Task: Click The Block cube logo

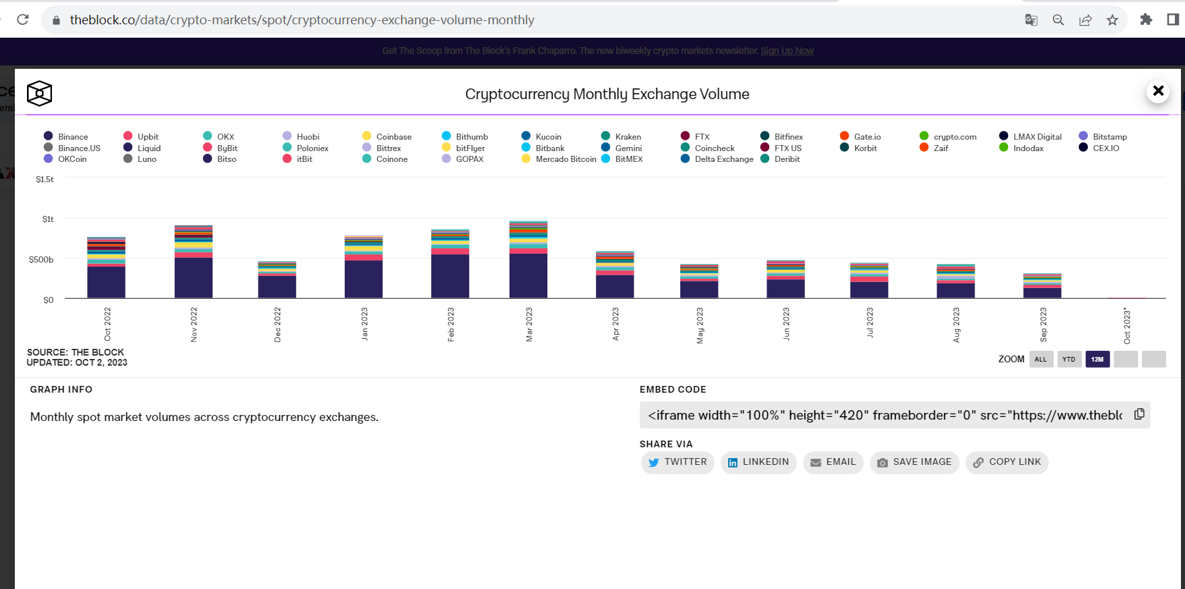Action: tap(39, 93)
